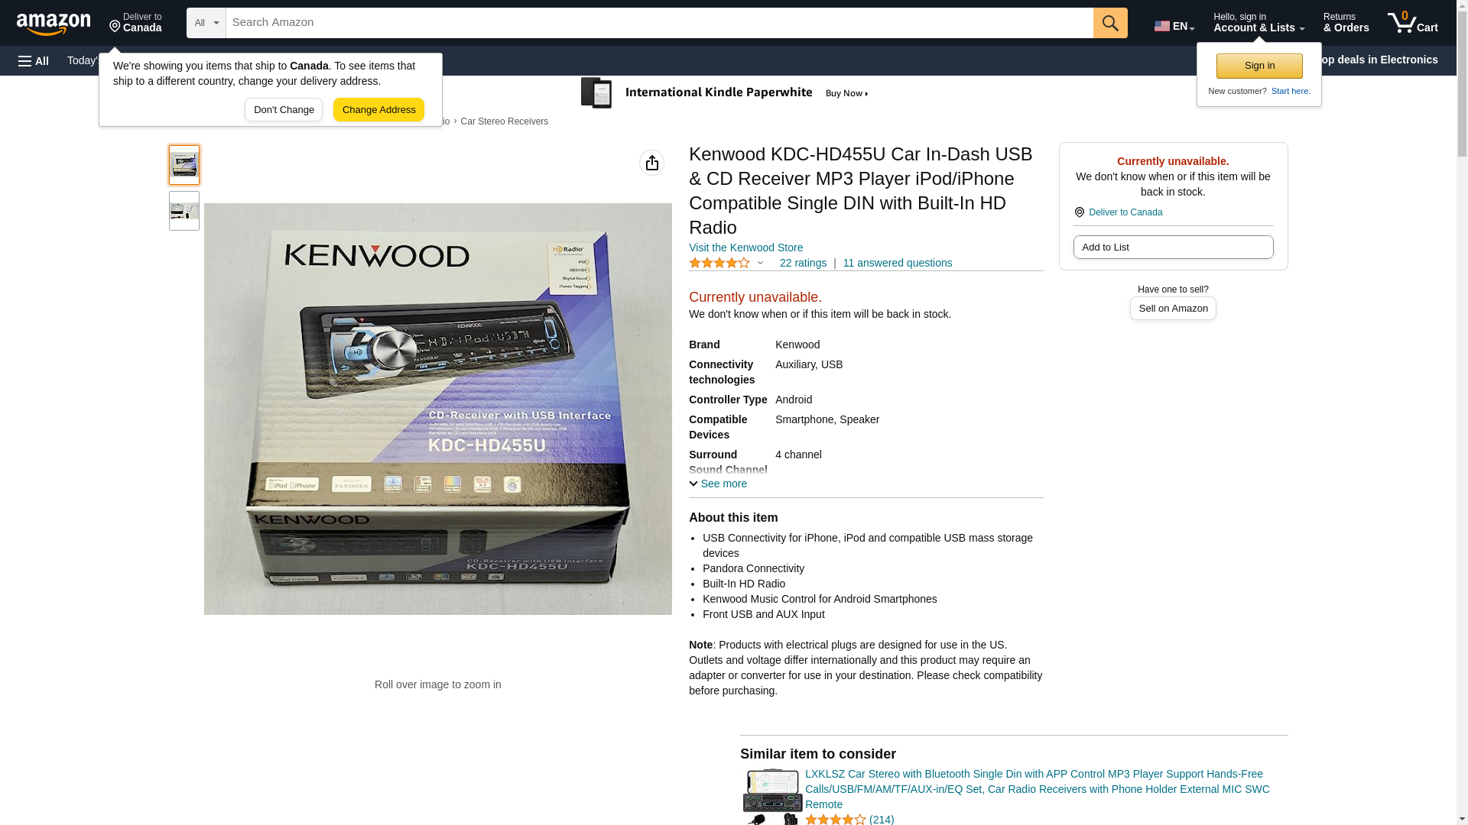Open the search category All dropdown
Screen dimensions: 1468x825
pyautogui.click(x=206, y=23)
